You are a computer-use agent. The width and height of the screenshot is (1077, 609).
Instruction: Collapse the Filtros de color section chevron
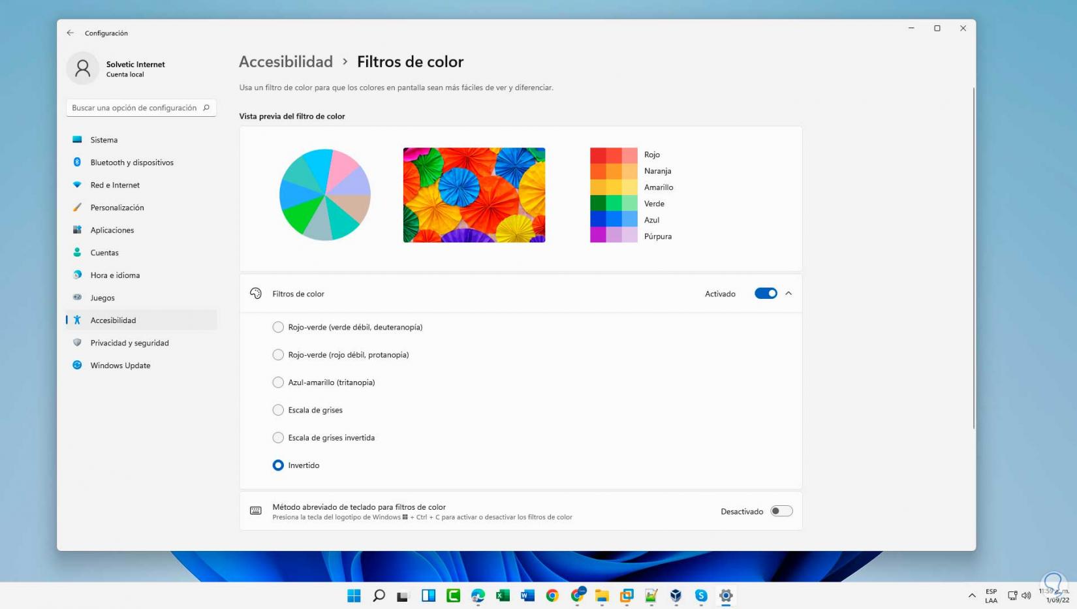point(788,294)
